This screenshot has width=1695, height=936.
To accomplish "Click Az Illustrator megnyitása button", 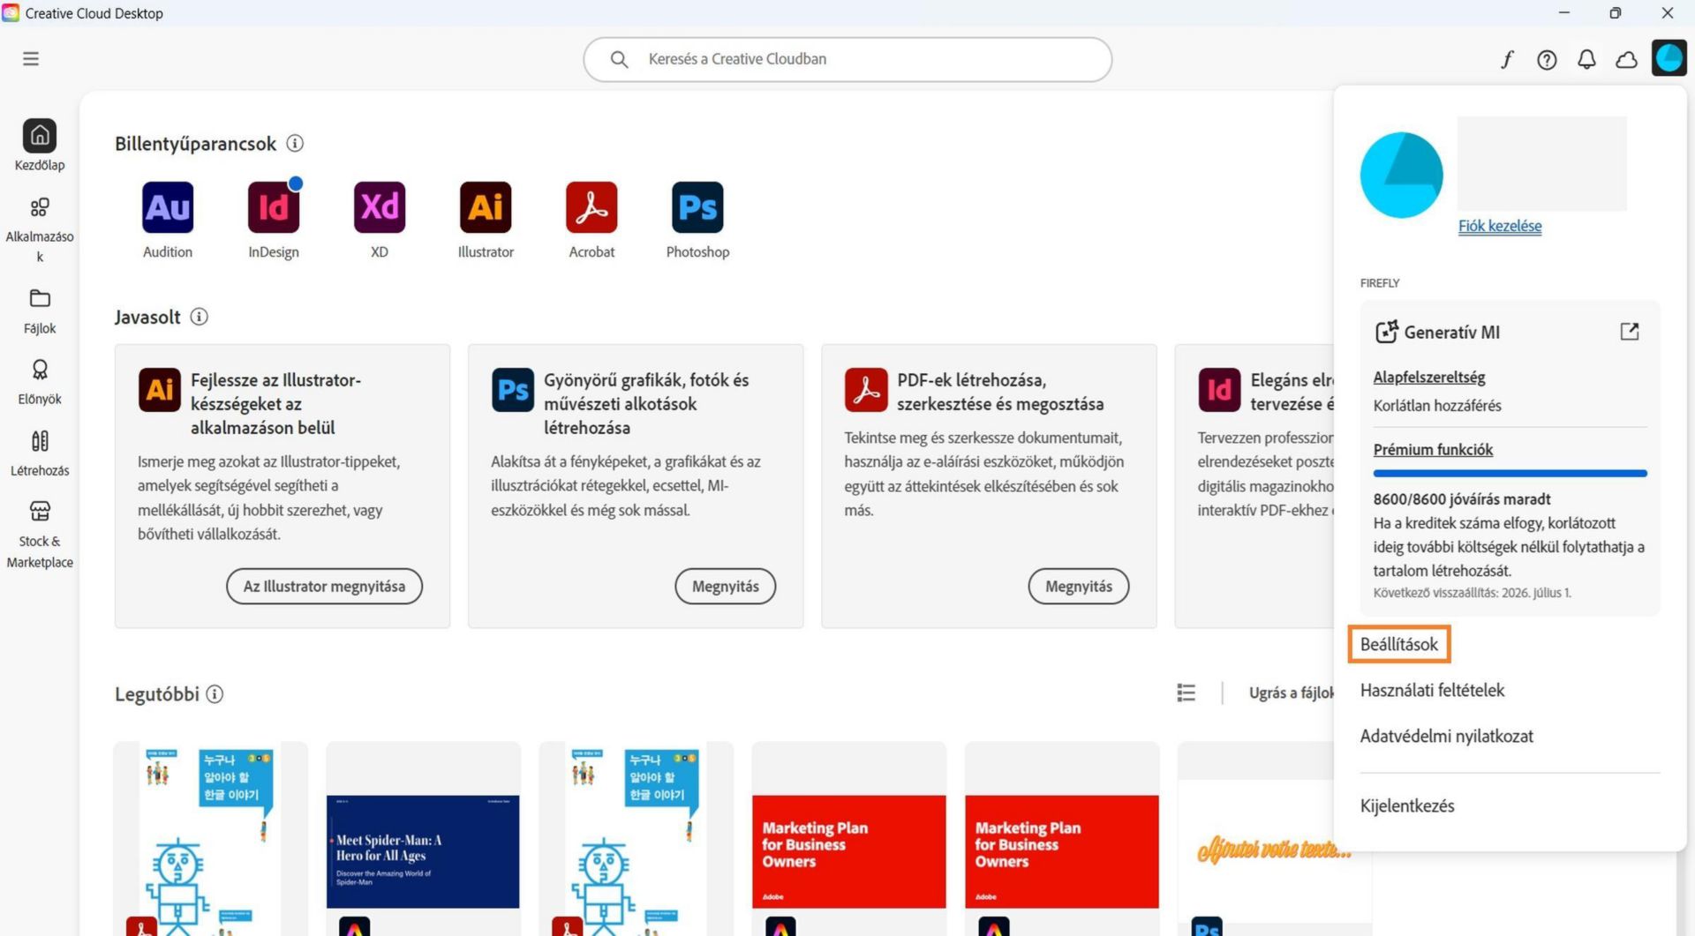I will [x=324, y=587].
